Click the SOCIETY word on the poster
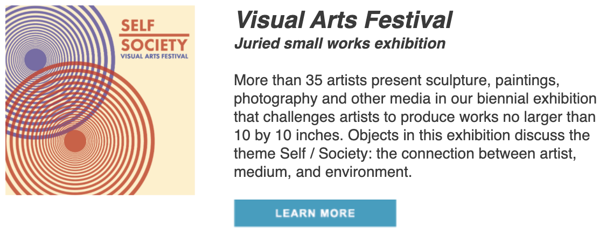The height and width of the screenshot is (247, 613). 154,45
